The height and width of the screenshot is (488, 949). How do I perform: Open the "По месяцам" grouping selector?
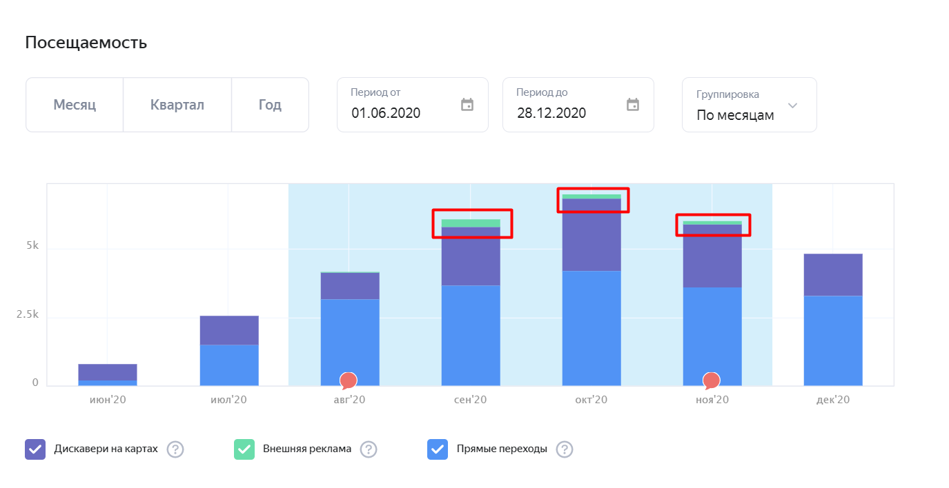tap(735, 115)
